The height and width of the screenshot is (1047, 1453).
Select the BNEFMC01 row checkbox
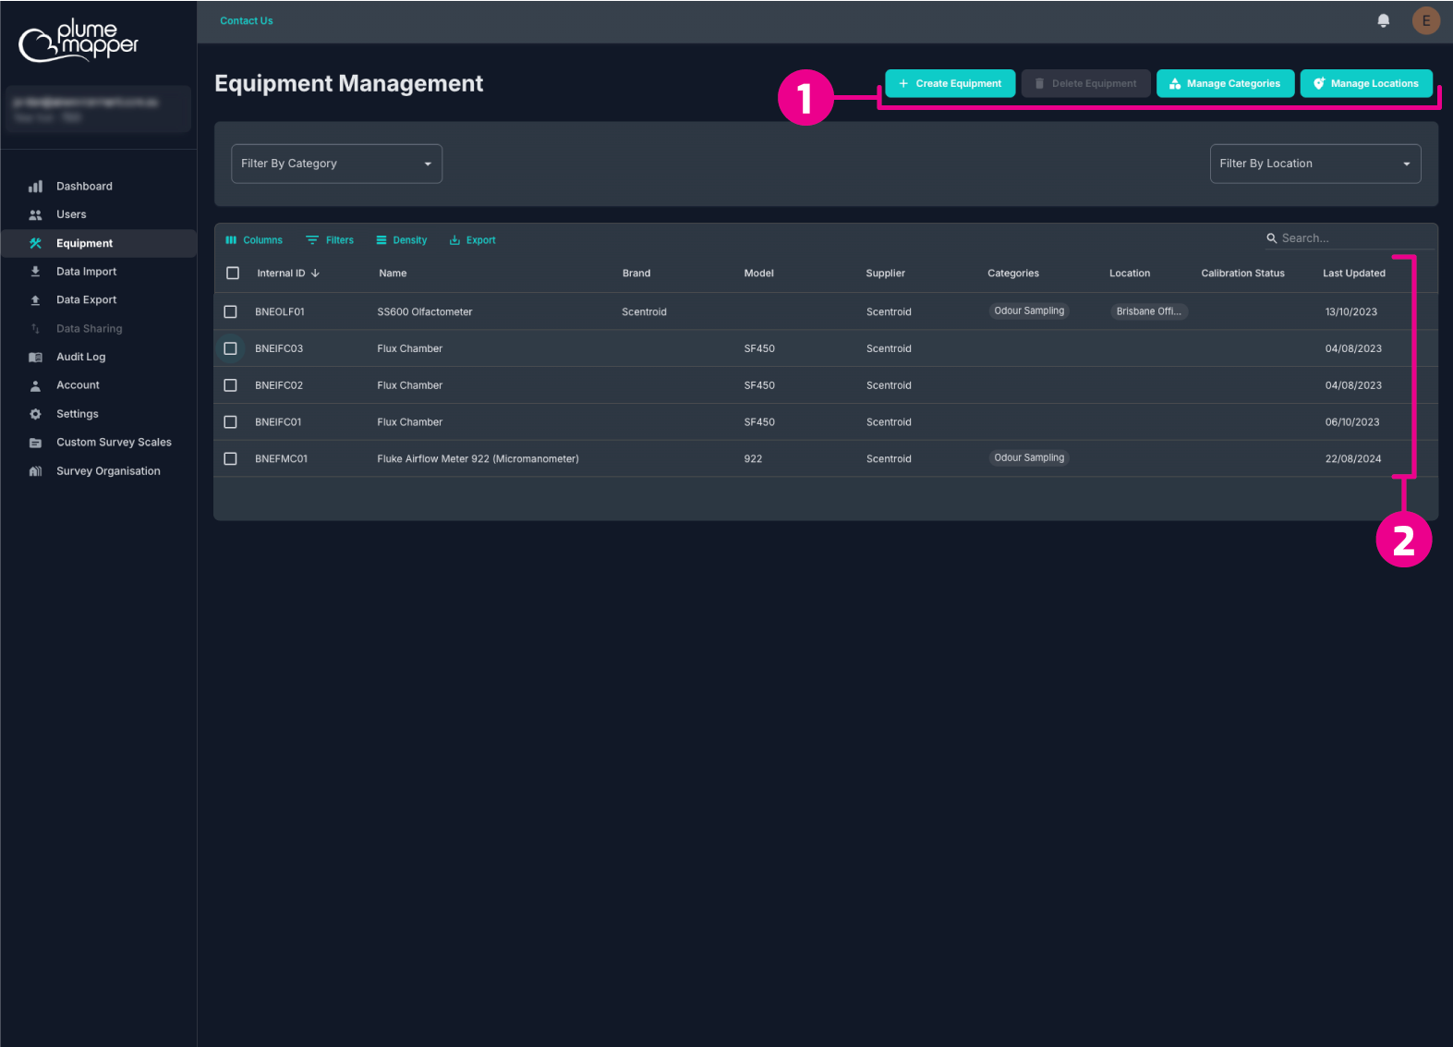[231, 459]
